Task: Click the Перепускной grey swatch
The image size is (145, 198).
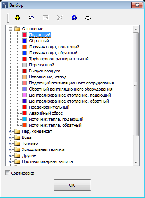Action: point(25,65)
